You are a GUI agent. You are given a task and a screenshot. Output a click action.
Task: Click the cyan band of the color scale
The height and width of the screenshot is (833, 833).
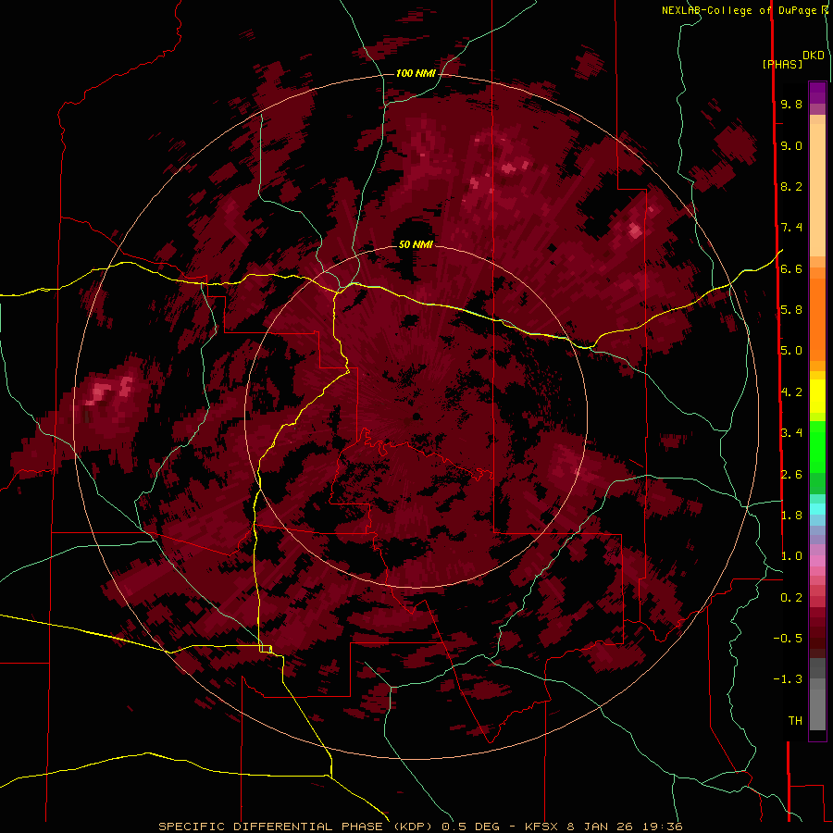coord(817,509)
